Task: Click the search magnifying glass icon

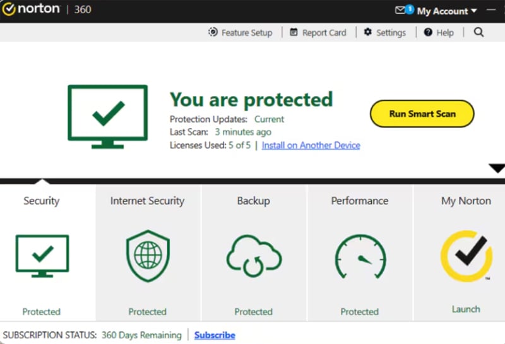Action: click(x=478, y=32)
